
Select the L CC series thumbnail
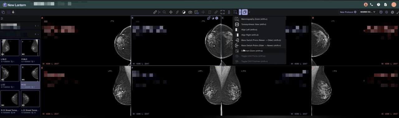pos(10,74)
